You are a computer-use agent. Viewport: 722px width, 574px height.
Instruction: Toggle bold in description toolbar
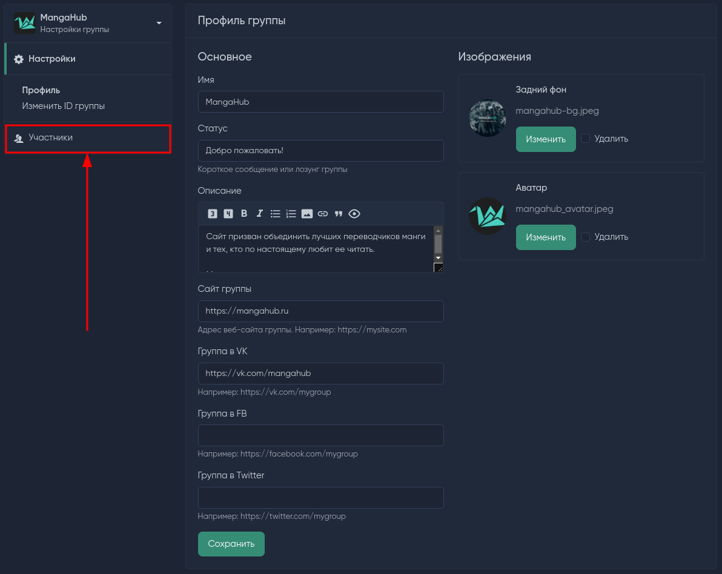tap(244, 214)
